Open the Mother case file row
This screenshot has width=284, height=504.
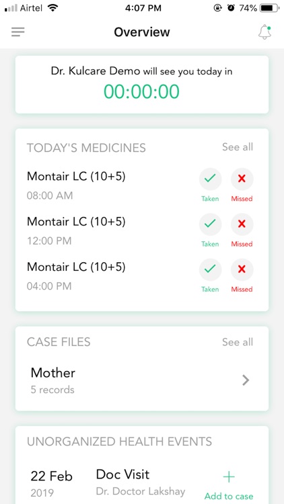[x=142, y=380]
